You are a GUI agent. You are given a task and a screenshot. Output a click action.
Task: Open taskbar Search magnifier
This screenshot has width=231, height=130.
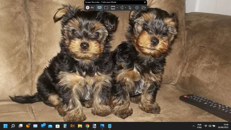click(13, 126)
